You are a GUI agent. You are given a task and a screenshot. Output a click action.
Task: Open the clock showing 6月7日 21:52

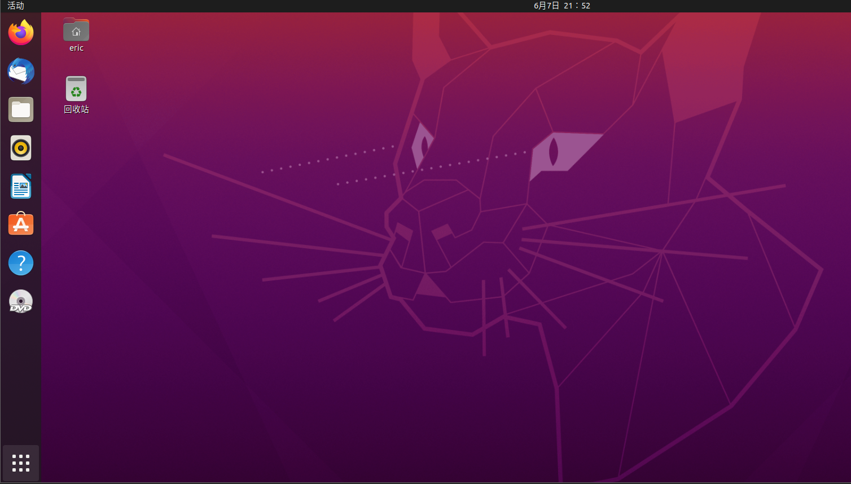tap(562, 6)
